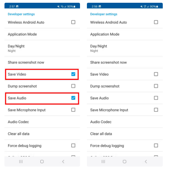Enable Save Microphone Input in right screen
The width and height of the screenshot is (190, 181).
(156, 110)
